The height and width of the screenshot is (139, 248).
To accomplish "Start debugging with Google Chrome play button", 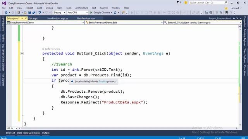I will 91,12.
